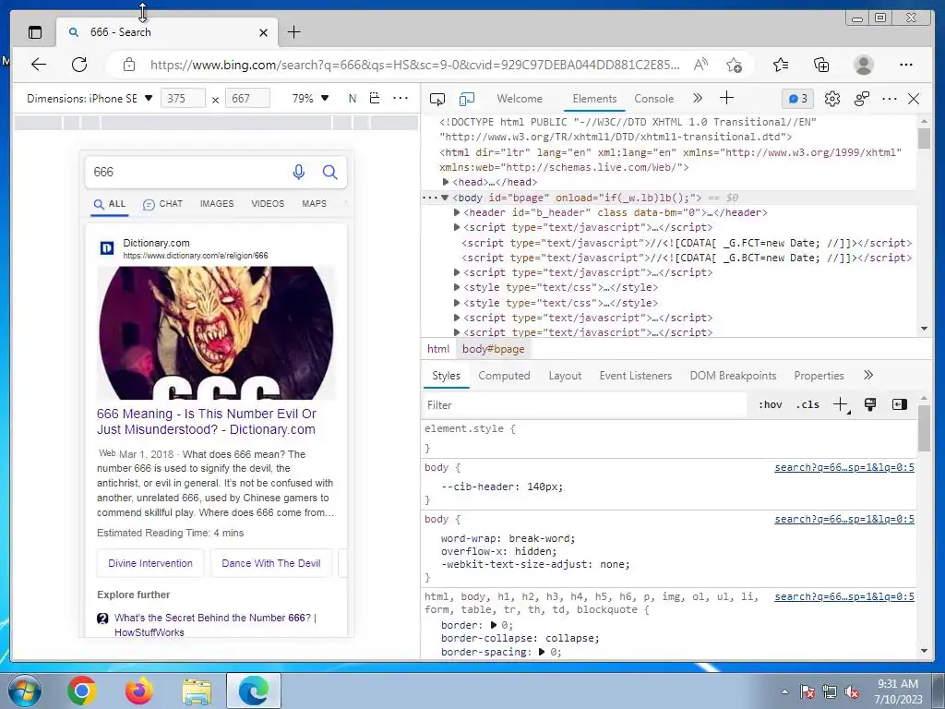Image resolution: width=945 pixels, height=709 pixels.
Task: Select html in the breadcrumb
Action: [438, 349]
